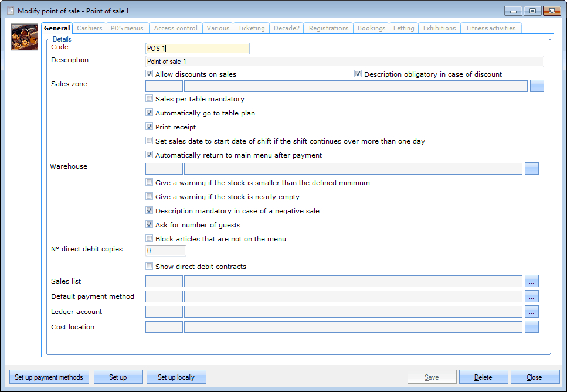The image size is (567, 392).
Task: Switch to the Cashiers tab
Action: [x=90, y=28]
